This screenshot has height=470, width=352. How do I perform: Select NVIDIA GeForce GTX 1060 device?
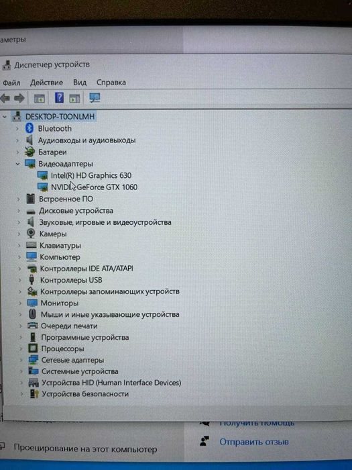pyautogui.click(x=94, y=187)
